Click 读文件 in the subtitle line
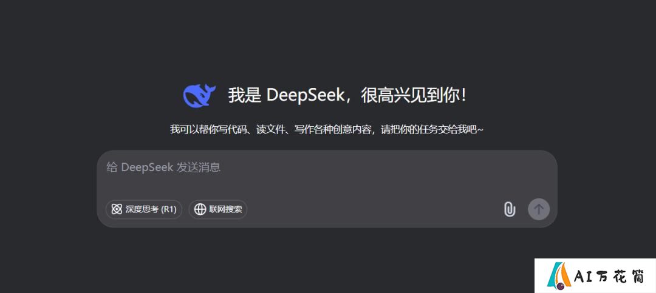The height and width of the screenshot is (293, 656). pos(271,130)
